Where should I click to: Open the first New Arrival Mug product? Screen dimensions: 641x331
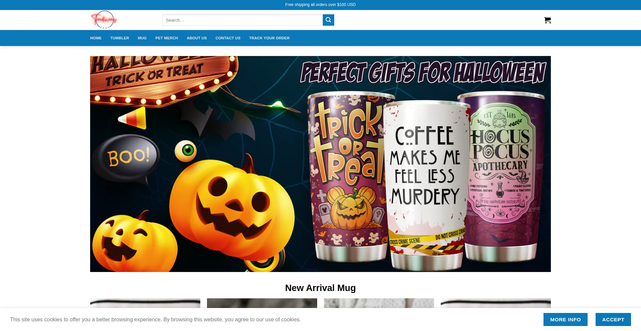pyautogui.click(x=145, y=303)
